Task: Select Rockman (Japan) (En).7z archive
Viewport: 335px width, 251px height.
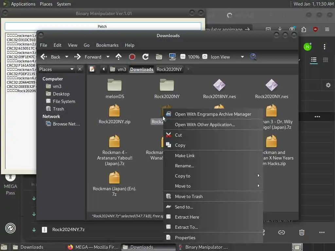Action: point(115,184)
